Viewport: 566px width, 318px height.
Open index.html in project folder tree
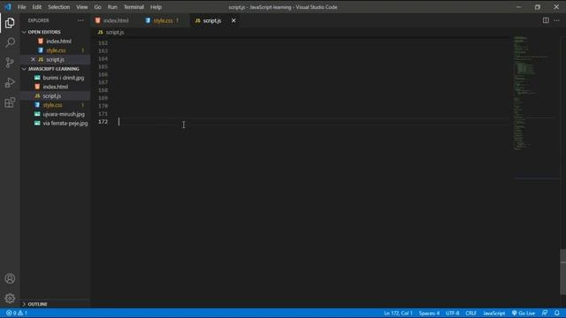pyautogui.click(x=55, y=87)
